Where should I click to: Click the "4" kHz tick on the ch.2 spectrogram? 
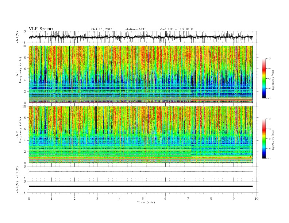coord(26,140)
